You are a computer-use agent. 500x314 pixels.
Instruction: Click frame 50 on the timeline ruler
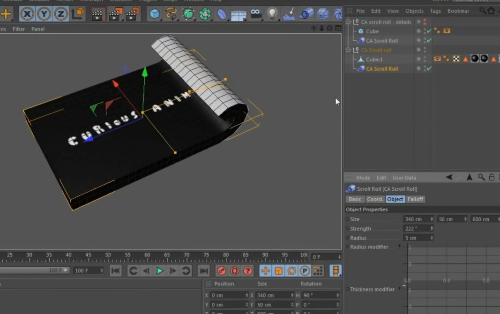tap(108, 255)
